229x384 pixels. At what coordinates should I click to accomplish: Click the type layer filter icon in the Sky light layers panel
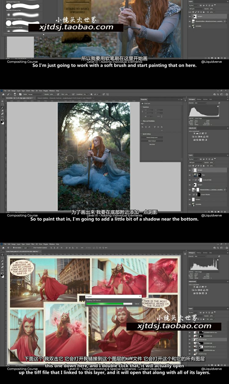[x=206, y=159]
